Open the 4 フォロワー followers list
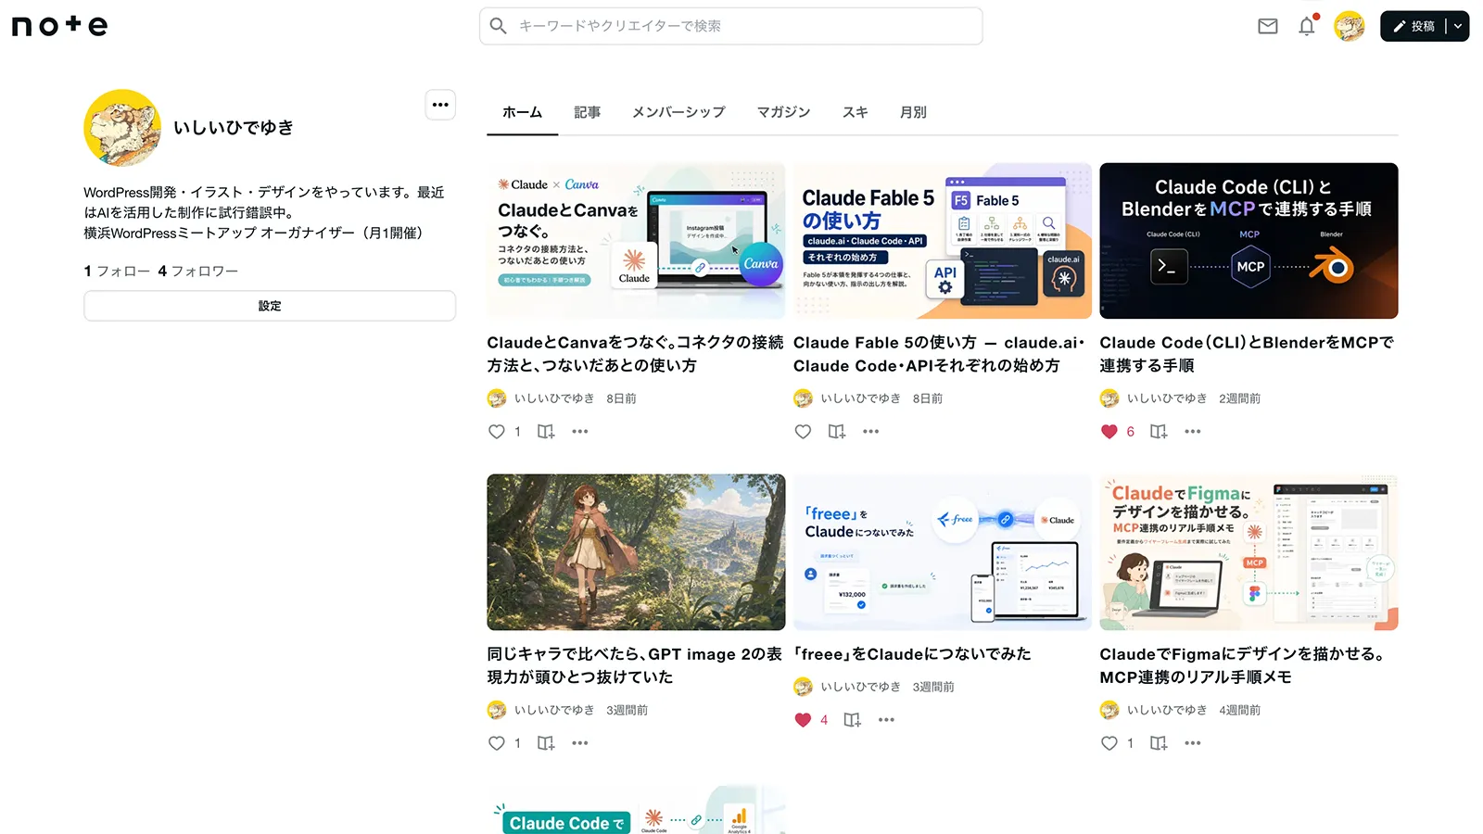Image resolution: width=1483 pixels, height=834 pixels. (198, 271)
